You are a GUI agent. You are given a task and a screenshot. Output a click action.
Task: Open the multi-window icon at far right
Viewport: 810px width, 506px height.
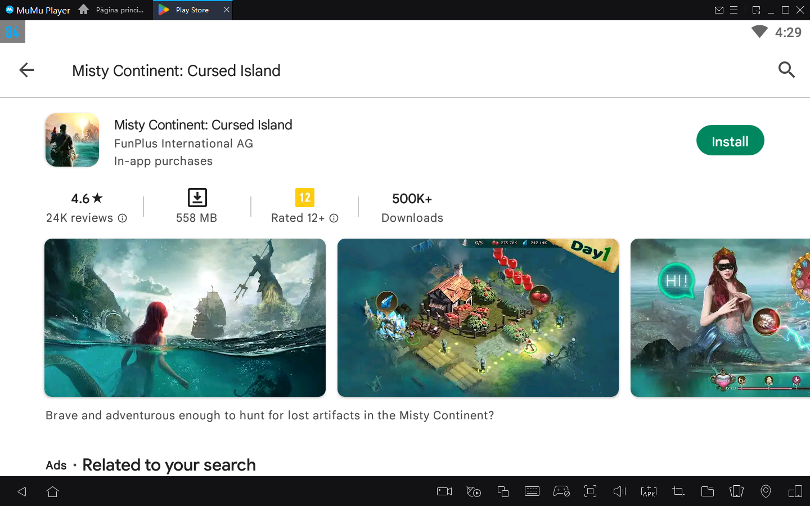pyautogui.click(x=795, y=491)
